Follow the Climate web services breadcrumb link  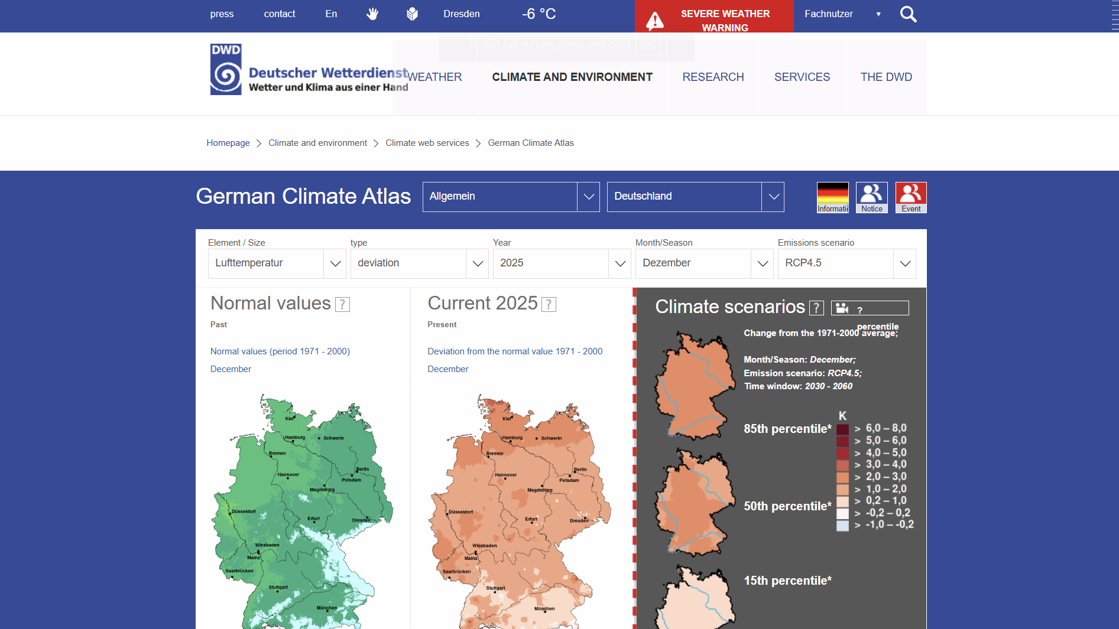[427, 142]
